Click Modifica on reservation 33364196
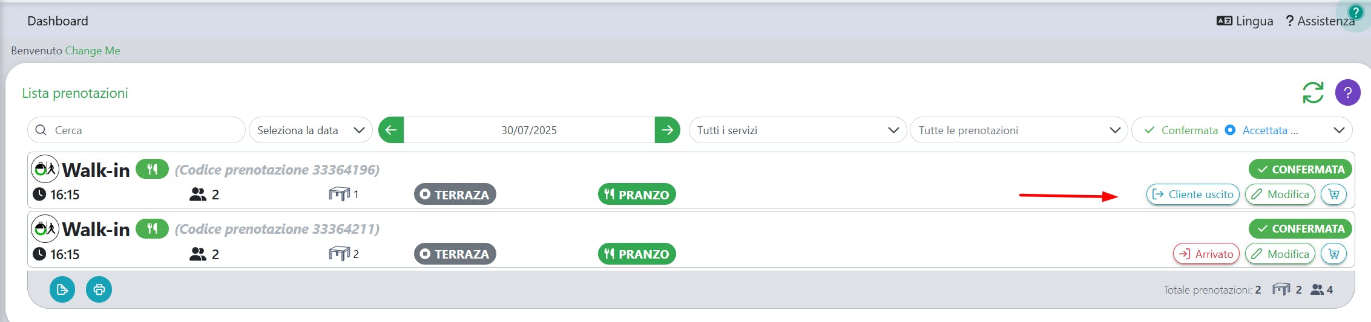Image resolution: width=1371 pixels, height=322 pixels. pos(1280,195)
